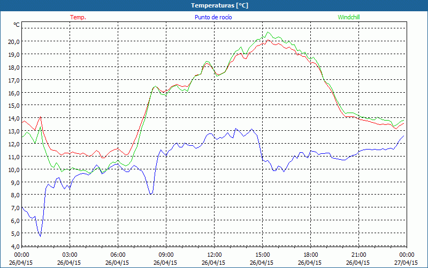The image size is (428, 268).
Task: Click the '18,0' y-axis value
Action: (14, 68)
